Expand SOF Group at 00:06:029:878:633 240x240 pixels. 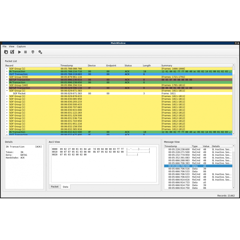pyautogui.click(x=7, y=96)
